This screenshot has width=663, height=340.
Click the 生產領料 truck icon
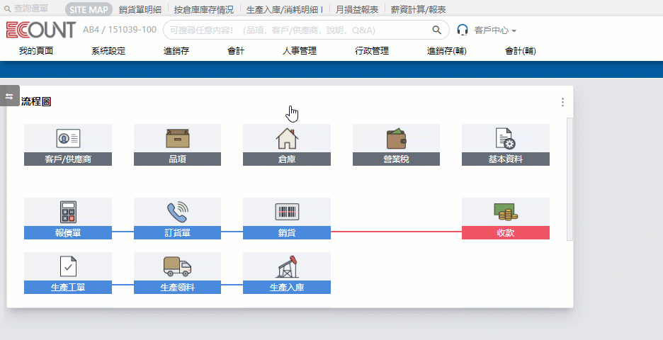point(177,266)
